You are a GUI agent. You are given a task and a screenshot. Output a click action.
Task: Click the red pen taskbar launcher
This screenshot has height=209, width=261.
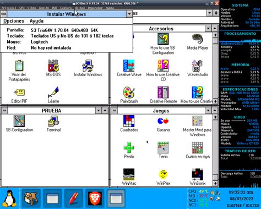[x=74, y=199]
